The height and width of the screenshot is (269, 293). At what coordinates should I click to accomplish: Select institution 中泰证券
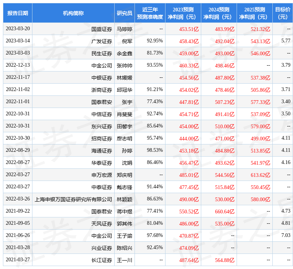pyautogui.click(x=102, y=187)
